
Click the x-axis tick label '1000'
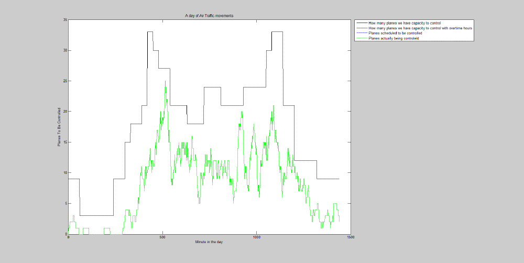(256, 237)
